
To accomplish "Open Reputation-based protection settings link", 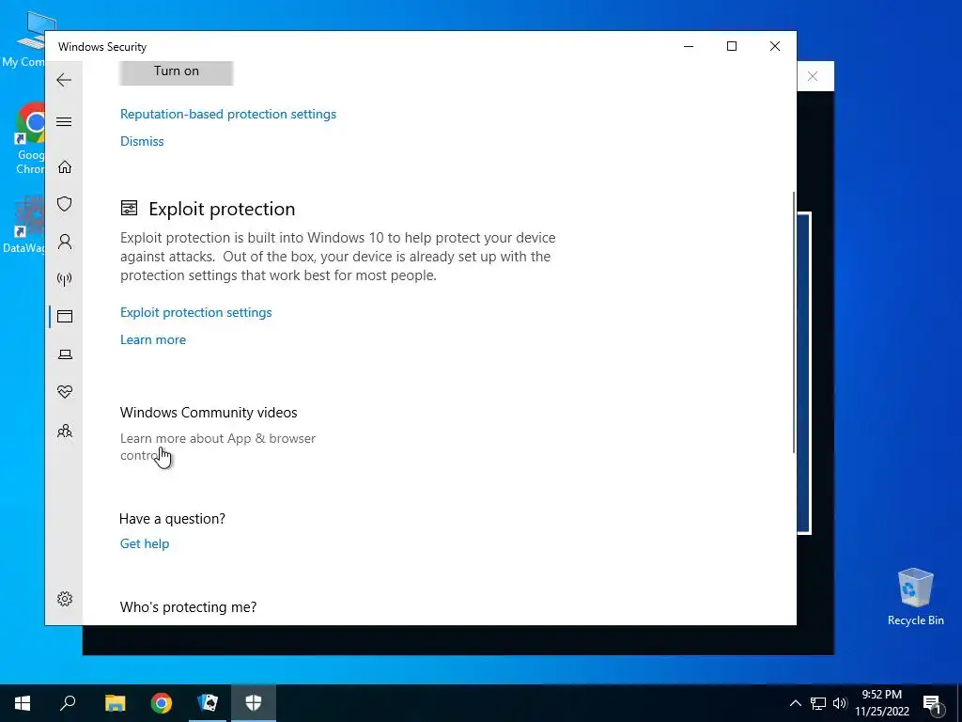I will [228, 114].
